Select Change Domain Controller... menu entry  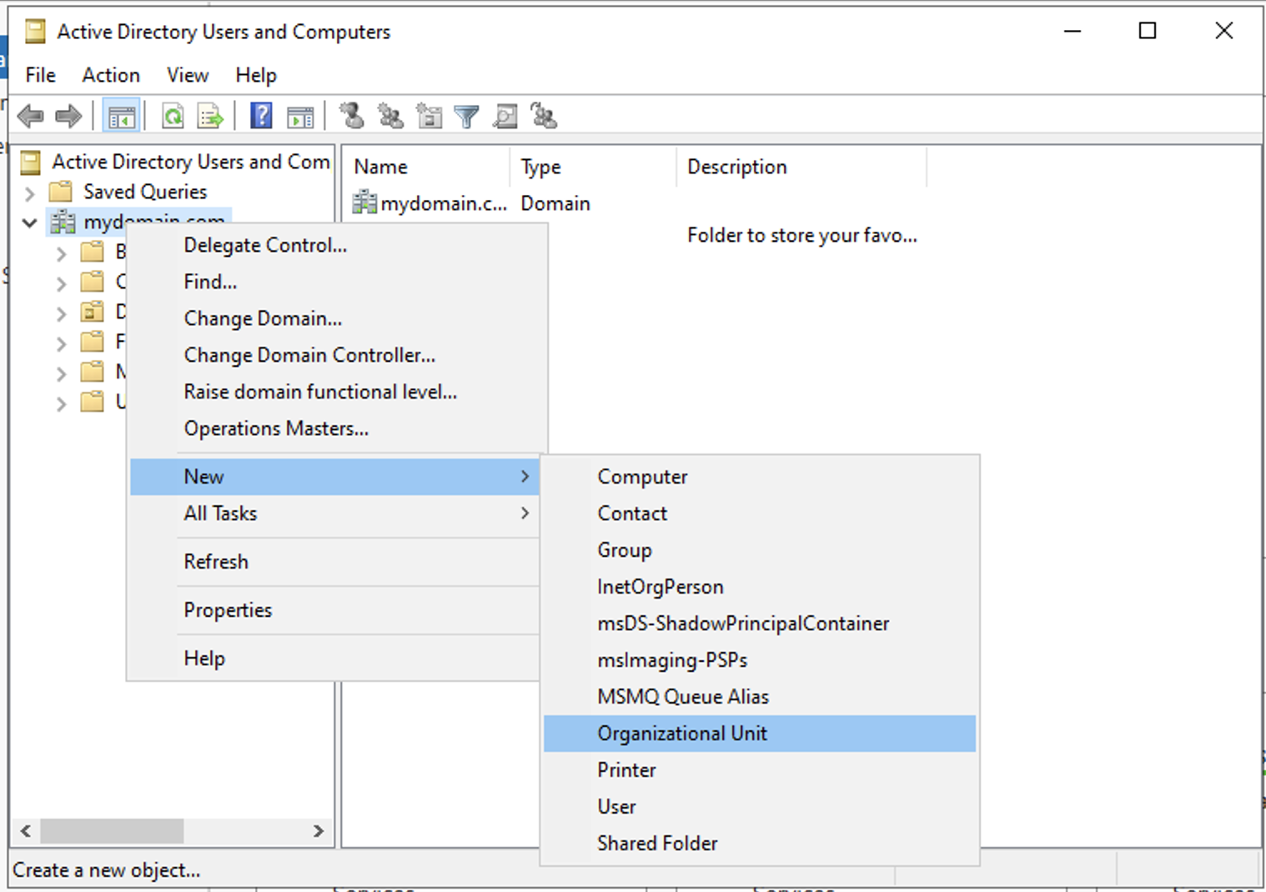coord(337,355)
